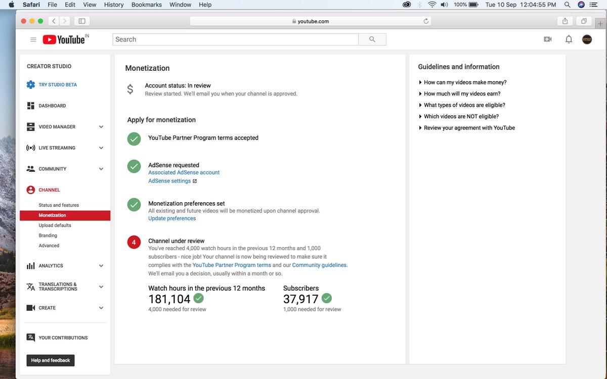Image resolution: width=607 pixels, height=379 pixels.
Task: Open the Bookmarks menu
Action: [x=147, y=5]
